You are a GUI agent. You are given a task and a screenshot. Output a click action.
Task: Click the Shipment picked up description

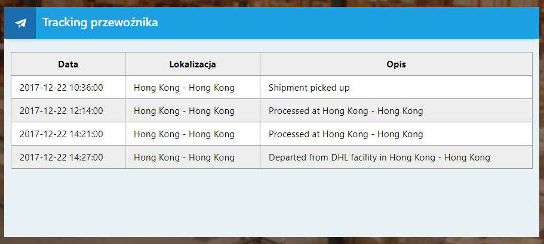(x=309, y=88)
